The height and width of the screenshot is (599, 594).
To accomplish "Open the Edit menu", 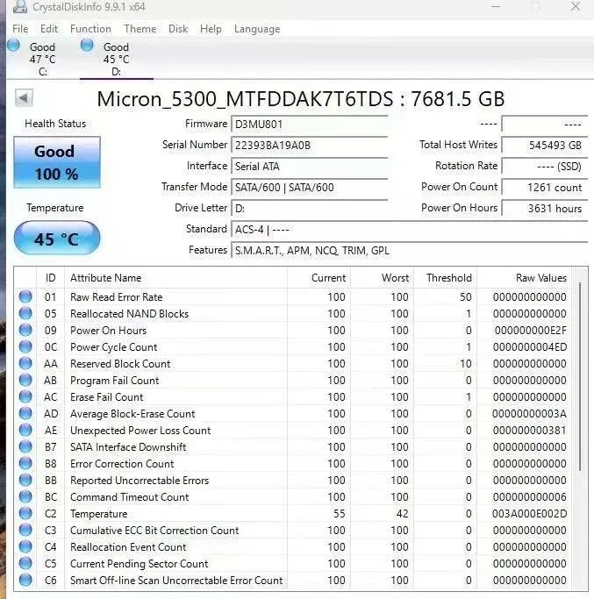I will (49, 29).
